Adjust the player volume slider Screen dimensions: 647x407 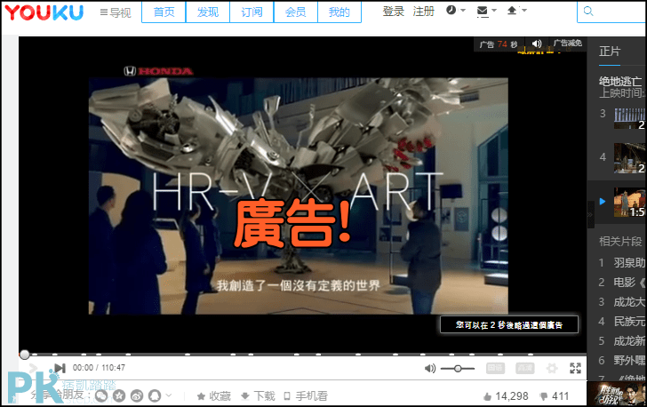pyautogui.click(x=457, y=368)
